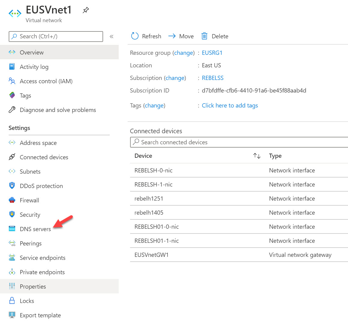Click the wrench icon for Diagnose
348x326 pixels.
click(x=12, y=110)
